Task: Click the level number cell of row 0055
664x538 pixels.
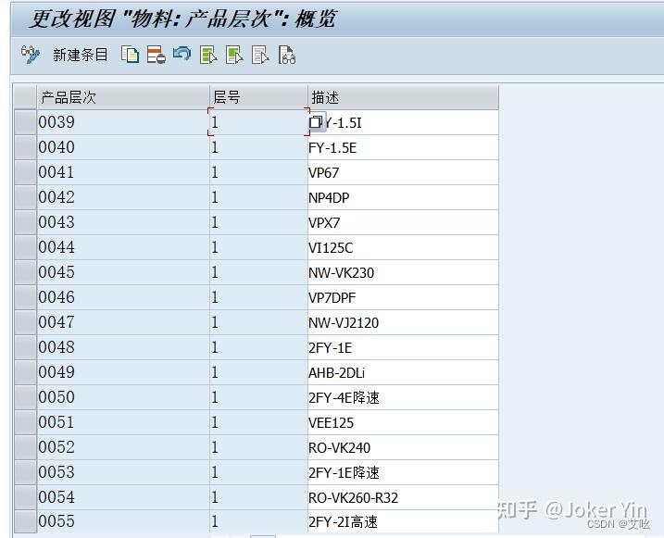Action: pos(258,521)
